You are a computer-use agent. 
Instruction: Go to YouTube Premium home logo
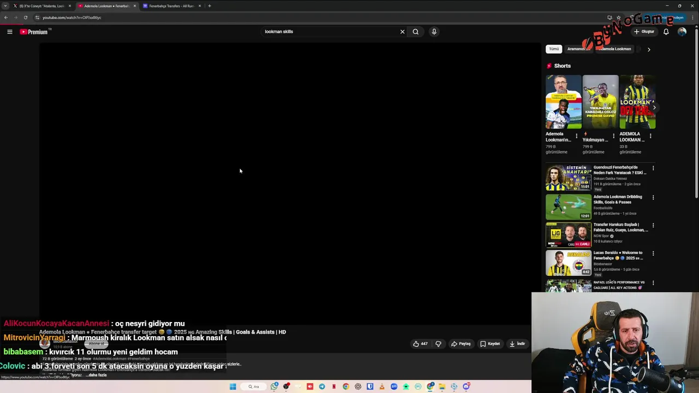[34, 32]
